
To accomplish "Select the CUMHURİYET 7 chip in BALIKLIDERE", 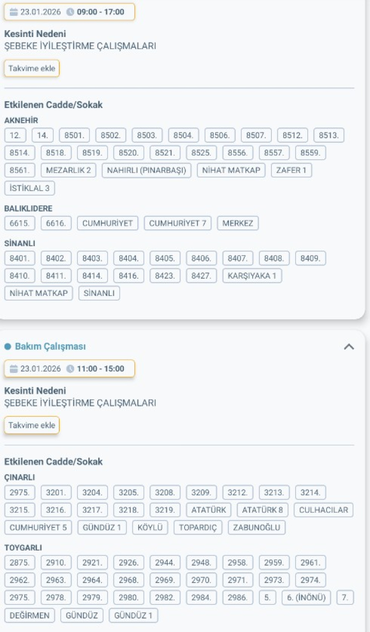I will coord(178,223).
